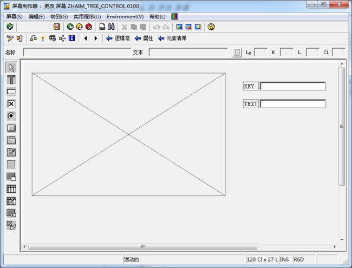
Task: Select the Table control tool
Action: (x=11, y=189)
